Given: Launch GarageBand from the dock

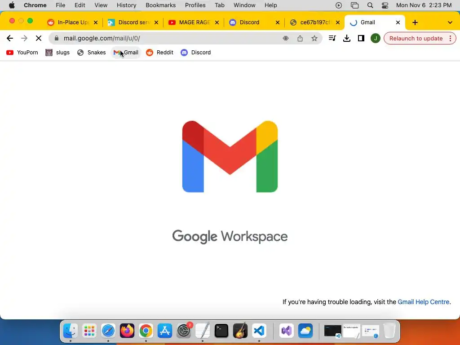Looking at the screenshot, I should click(x=240, y=331).
